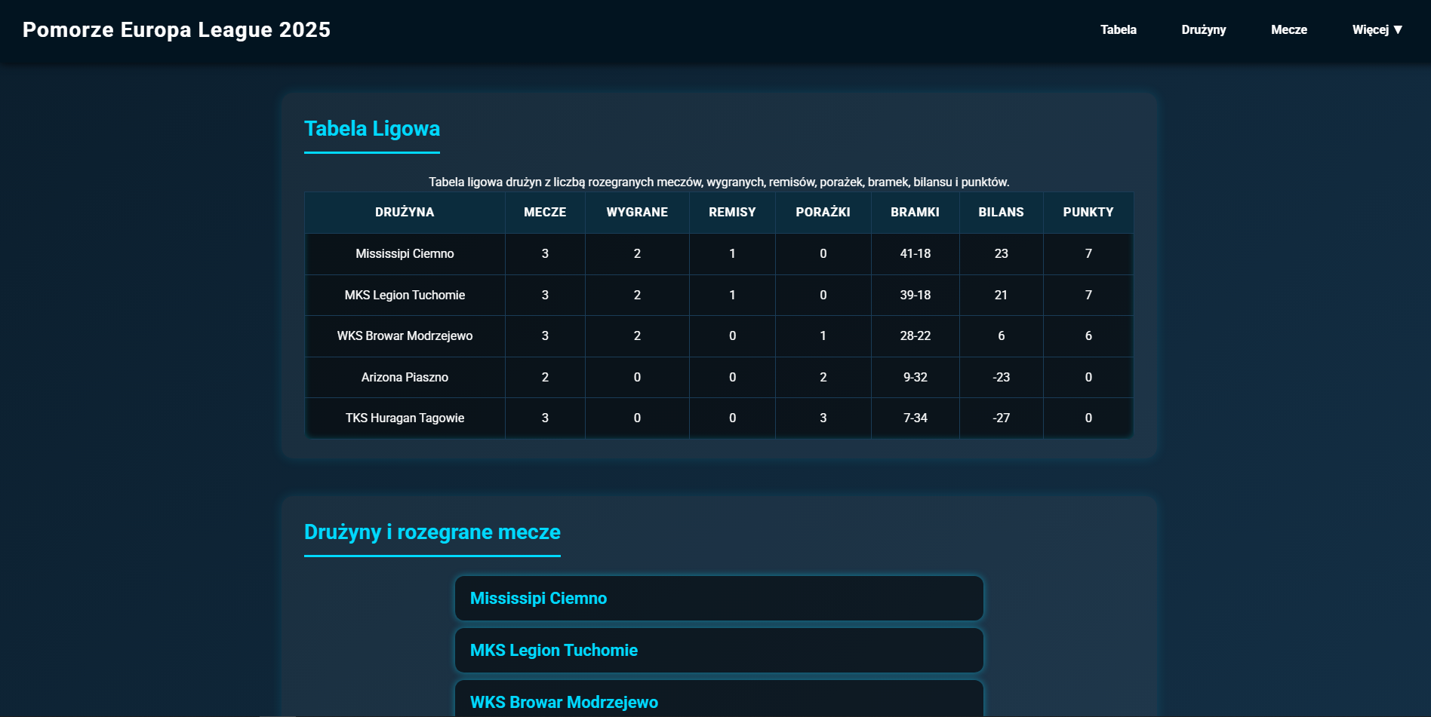The height and width of the screenshot is (717, 1431).
Task: Select the Arizona Piaszno team cell
Action: click(x=405, y=378)
